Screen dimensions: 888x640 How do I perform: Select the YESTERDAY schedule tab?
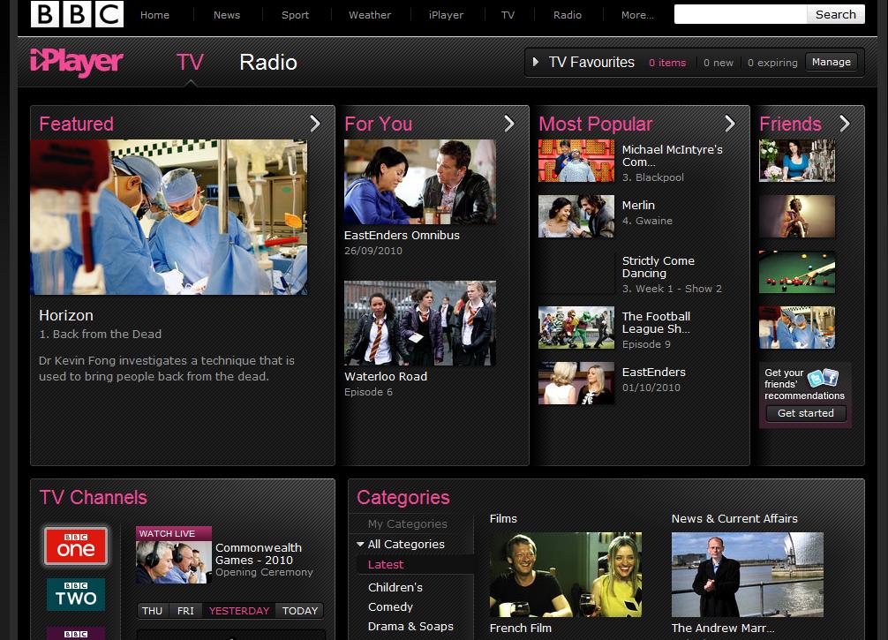(239, 611)
